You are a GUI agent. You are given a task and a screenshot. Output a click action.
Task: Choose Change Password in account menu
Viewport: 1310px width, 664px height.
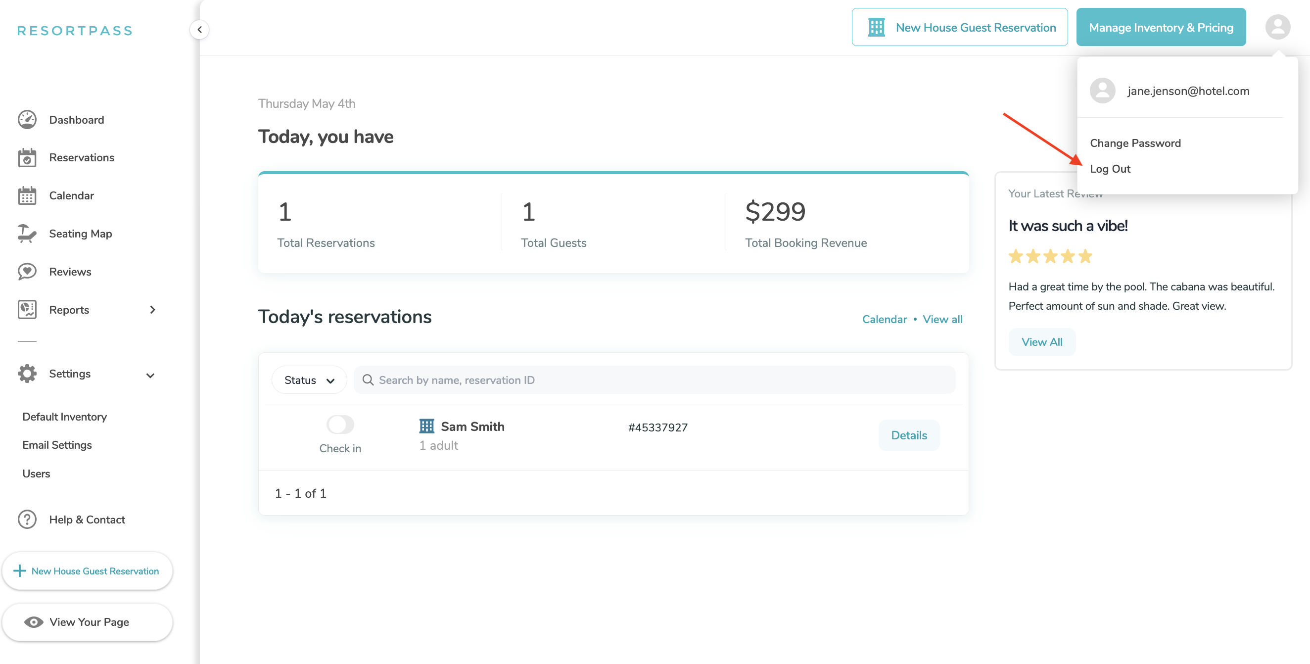pyautogui.click(x=1135, y=143)
